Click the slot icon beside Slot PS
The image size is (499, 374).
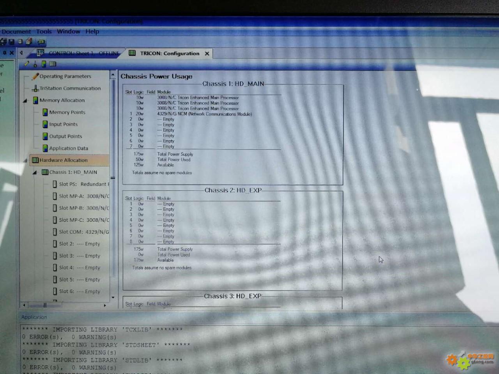tap(55, 184)
